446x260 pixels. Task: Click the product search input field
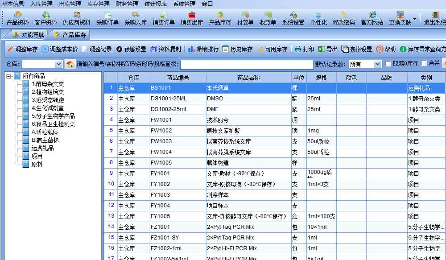[246, 64]
